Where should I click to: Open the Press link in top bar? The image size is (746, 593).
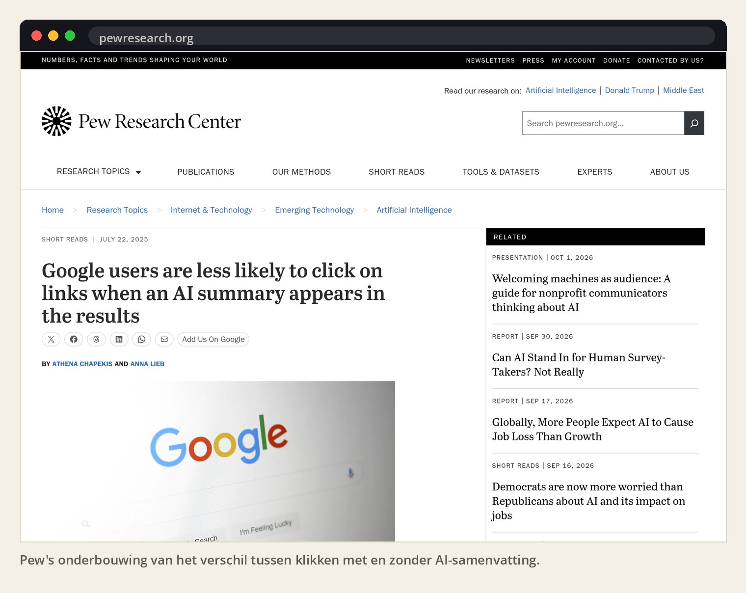click(x=533, y=60)
